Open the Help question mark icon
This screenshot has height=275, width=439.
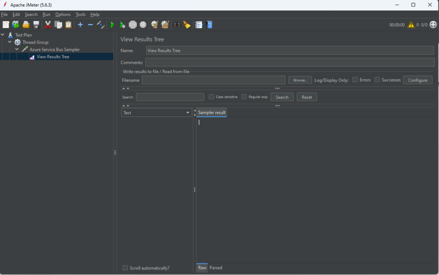pyautogui.click(x=209, y=25)
